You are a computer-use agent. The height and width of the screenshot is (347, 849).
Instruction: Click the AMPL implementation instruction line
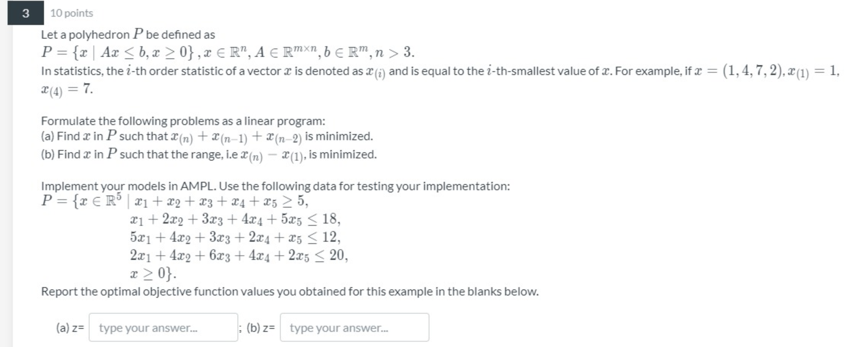point(276,186)
